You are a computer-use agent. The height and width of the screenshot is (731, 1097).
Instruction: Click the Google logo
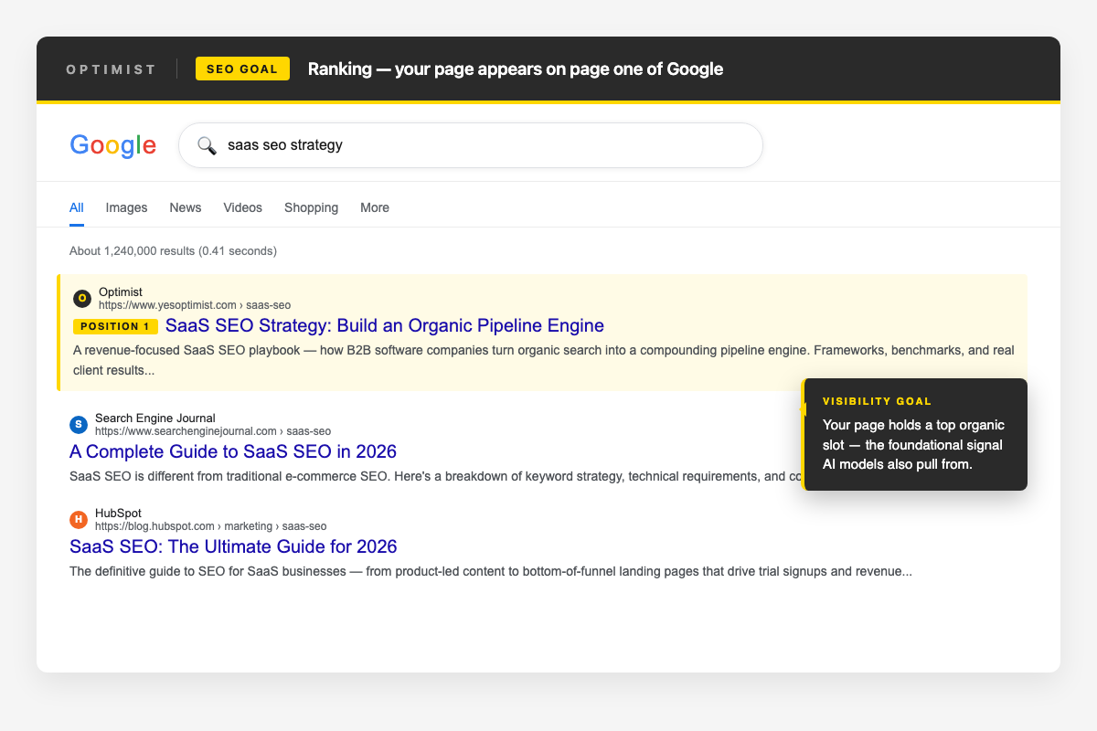(x=112, y=145)
